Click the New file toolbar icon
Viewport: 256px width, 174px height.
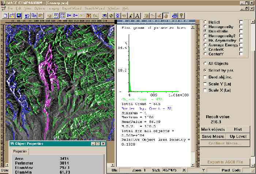5,15
